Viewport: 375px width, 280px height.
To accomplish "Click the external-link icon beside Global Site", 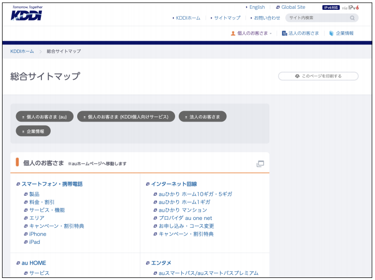I will click(x=278, y=7).
